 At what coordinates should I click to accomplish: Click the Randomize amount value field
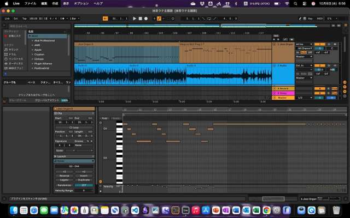[83, 185]
